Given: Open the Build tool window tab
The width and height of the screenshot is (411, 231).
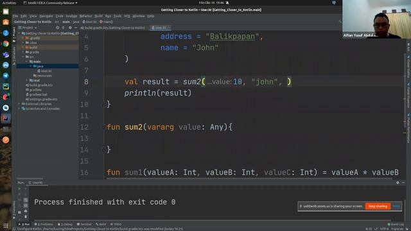Looking at the screenshot, I should pos(101,225).
